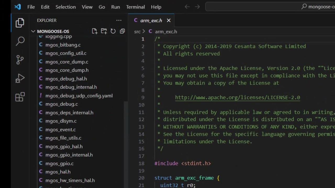
Task: Open the File menu
Action: pos(31,7)
